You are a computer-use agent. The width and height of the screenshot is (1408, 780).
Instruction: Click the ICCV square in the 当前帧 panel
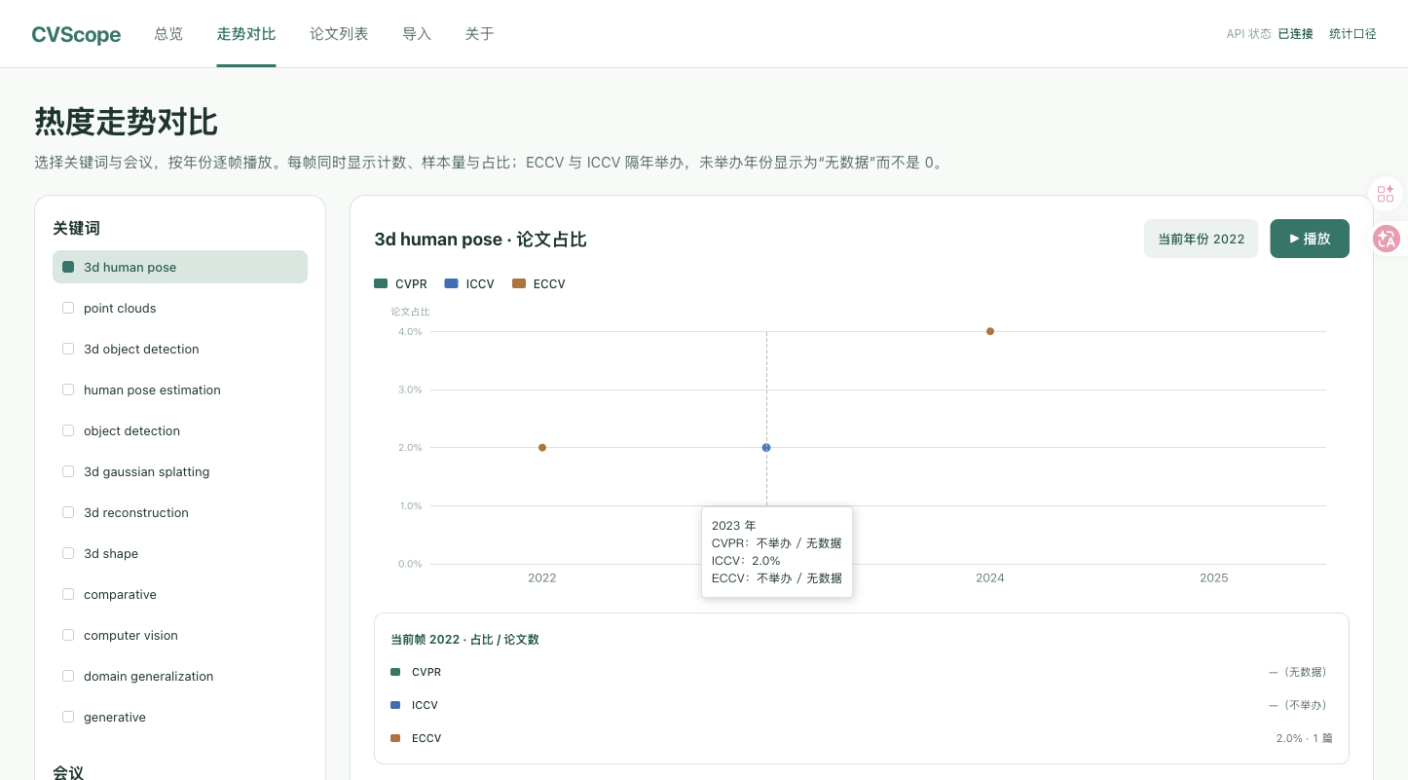395,705
